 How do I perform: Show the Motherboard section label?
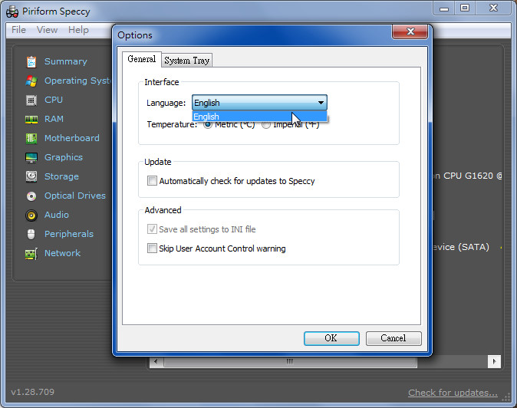coord(72,138)
